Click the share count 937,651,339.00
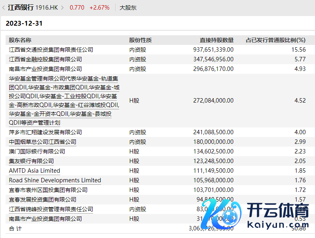Image resolution: width=315 pixels, height=238 pixels. point(213,50)
